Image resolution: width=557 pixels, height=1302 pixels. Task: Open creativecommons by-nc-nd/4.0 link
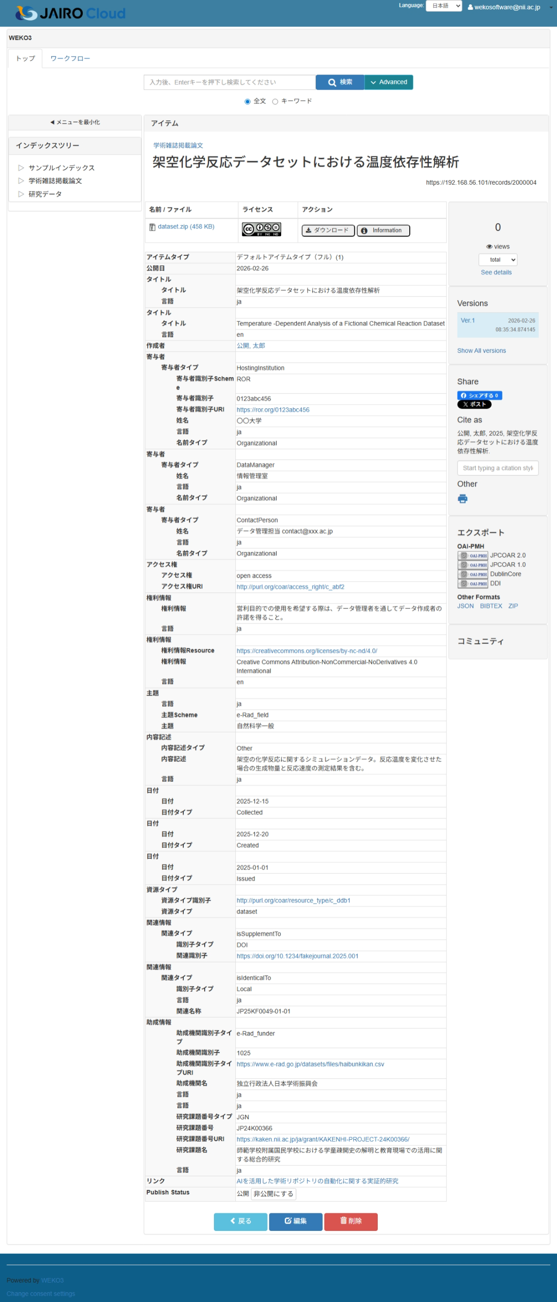(x=307, y=651)
